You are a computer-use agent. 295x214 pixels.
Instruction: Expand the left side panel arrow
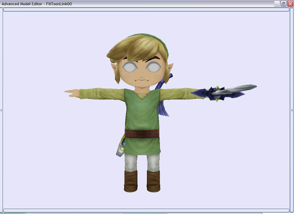point(1,110)
